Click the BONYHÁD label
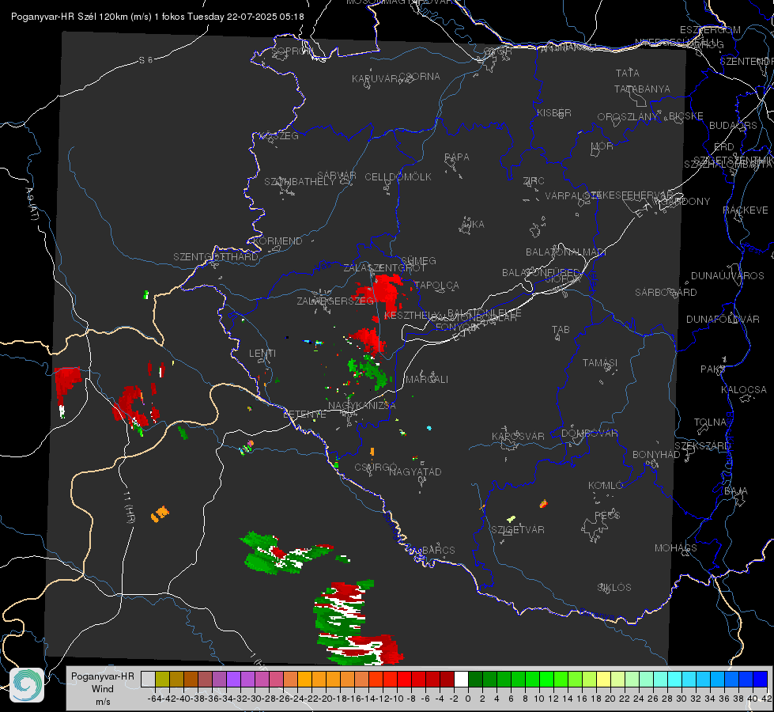This screenshot has width=774, height=712. (656, 455)
